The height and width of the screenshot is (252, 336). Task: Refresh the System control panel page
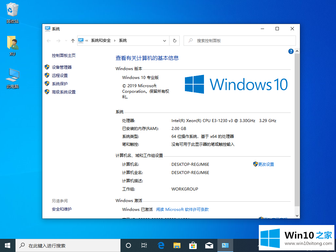174,40
